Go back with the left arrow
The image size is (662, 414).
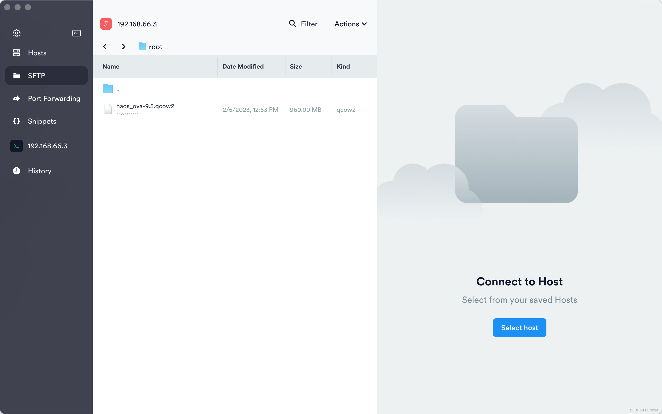(105, 47)
